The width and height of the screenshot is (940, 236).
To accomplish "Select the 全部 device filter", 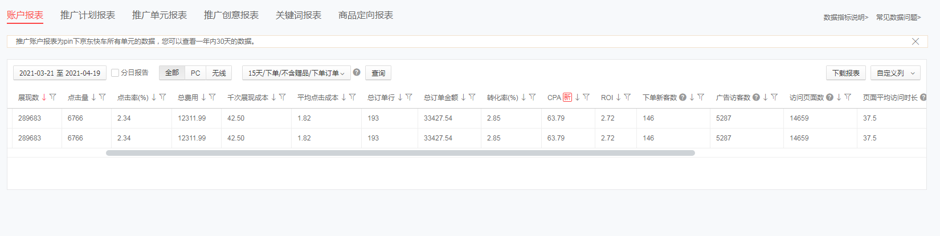I will coord(172,73).
